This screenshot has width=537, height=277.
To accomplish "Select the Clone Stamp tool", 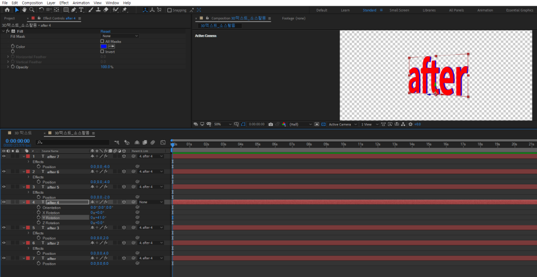I will (98, 10).
